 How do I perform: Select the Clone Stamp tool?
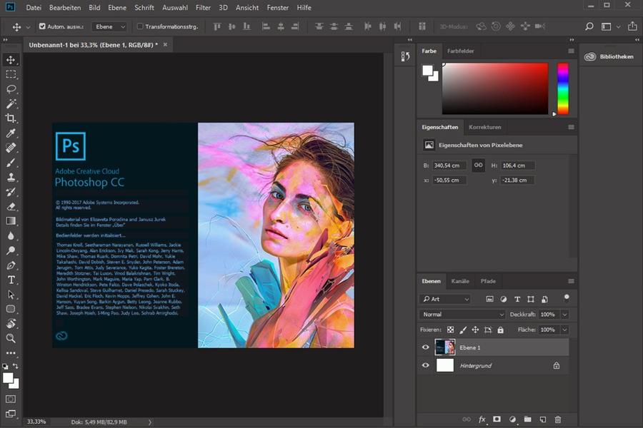[x=11, y=178]
